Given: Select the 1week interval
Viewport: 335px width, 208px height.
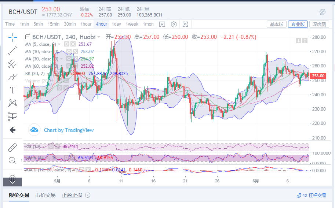Looking at the screenshot, I should click(132, 24).
